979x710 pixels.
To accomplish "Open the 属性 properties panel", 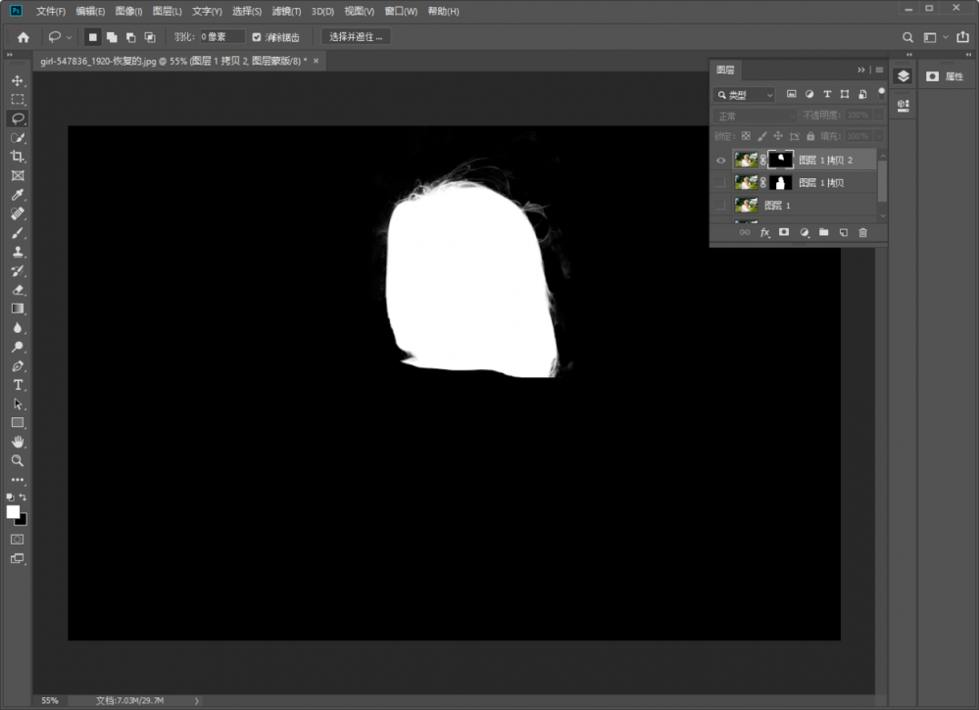I will point(947,76).
